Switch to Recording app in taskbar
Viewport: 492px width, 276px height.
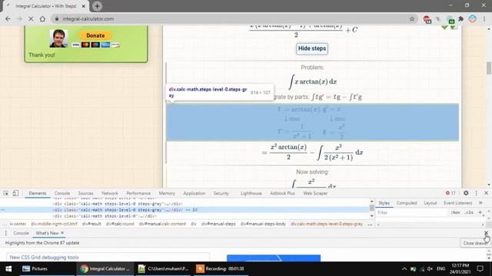point(221,269)
